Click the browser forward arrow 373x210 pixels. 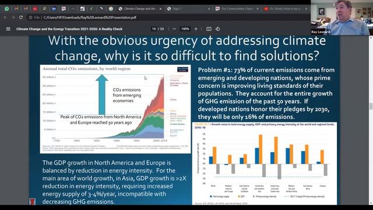[x=13, y=17]
